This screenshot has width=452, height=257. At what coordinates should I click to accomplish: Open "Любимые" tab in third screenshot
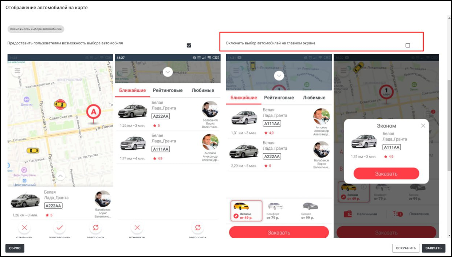[x=314, y=98]
